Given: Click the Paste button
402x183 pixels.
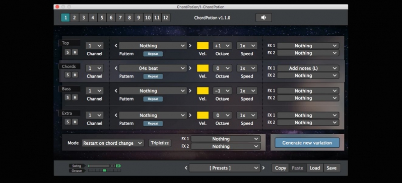Looking at the screenshot, I should click(x=297, y=168).
